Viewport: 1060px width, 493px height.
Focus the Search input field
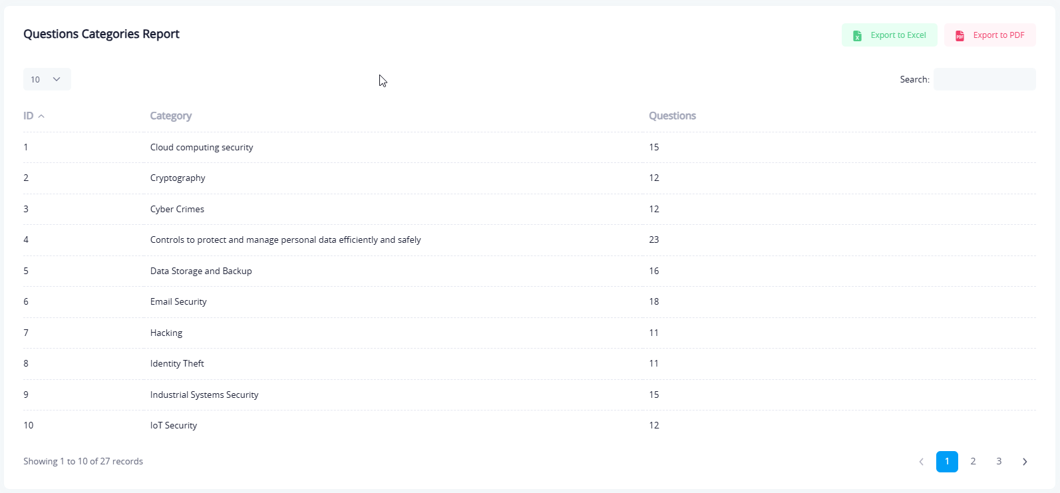click(984, 79)
